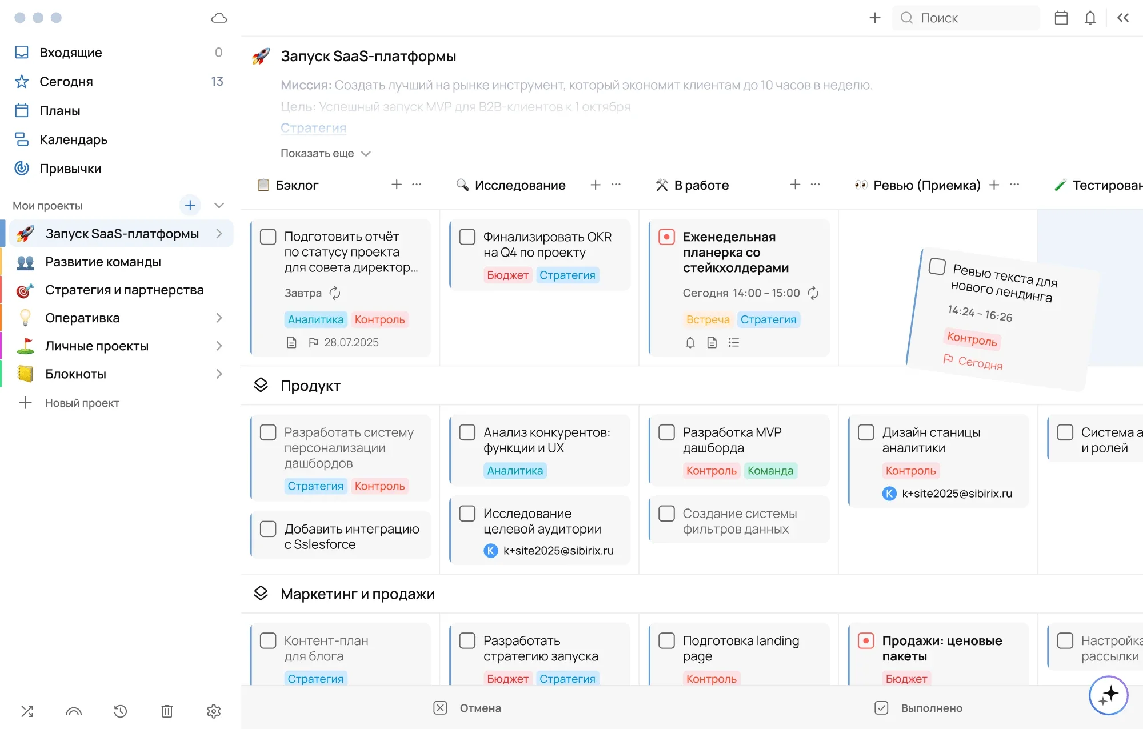Open trash bin in bottom sidebar
Screen dimensions: 1143x729
167,711
